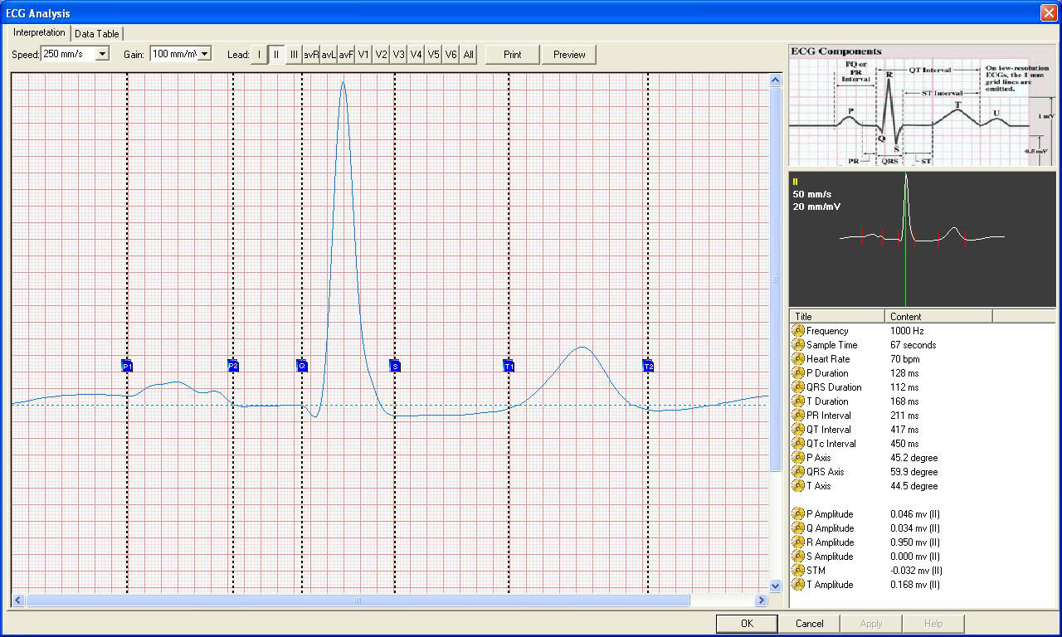The height and width of the screenshot is (637, 1062).
Task: Show All leads
Action: click(x=468, y=55)
